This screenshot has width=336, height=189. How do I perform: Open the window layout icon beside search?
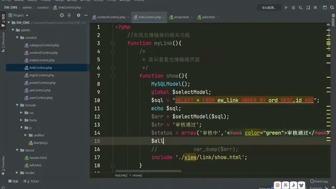tap(325, 7)
